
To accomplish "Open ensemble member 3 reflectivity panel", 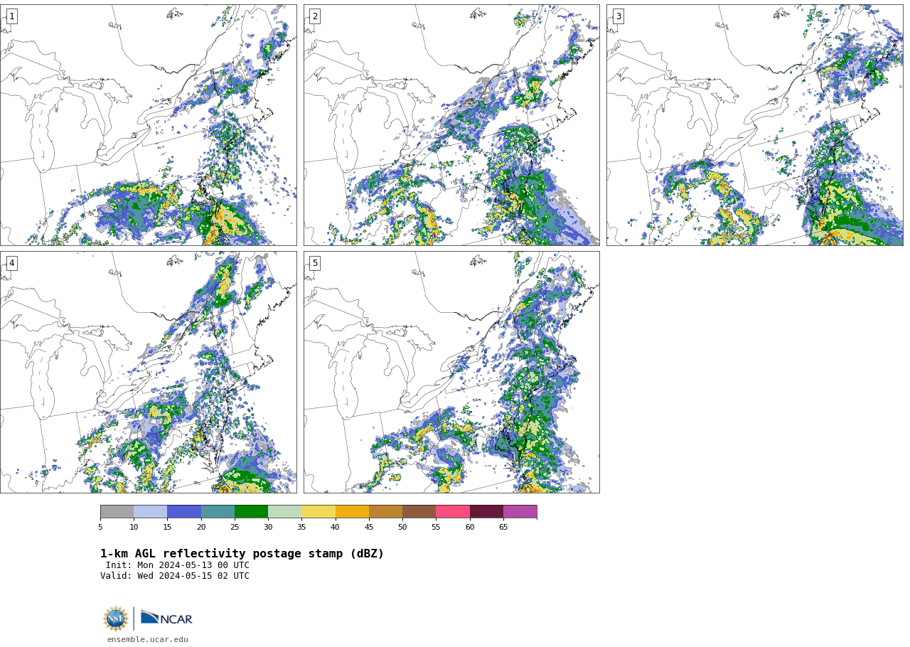I will point(755,125).
